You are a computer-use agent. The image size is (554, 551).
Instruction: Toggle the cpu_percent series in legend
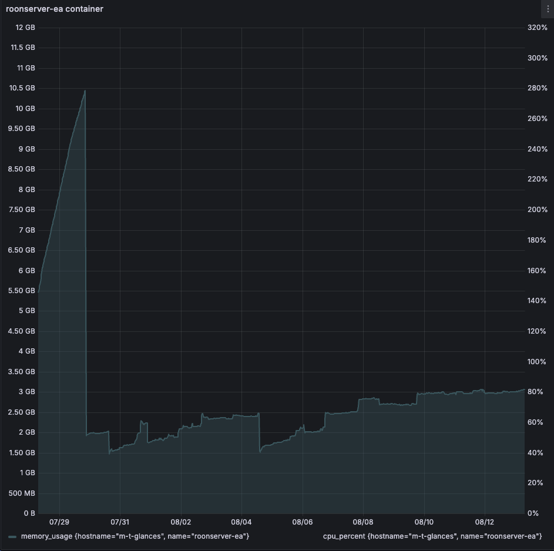coord(432,536)
